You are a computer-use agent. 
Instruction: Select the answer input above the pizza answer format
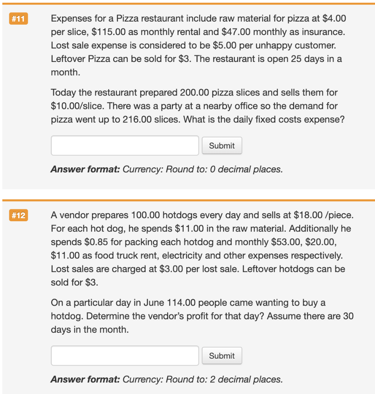(x=124, y=145)
